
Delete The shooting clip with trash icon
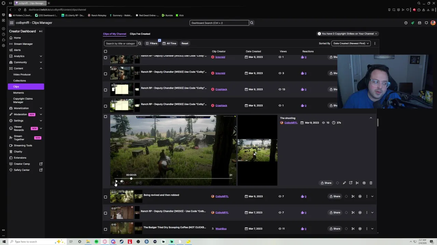coord(371,183)
